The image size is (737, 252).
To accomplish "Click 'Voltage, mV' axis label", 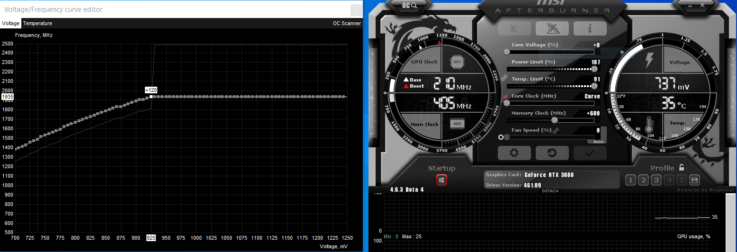I will click(333, 246).
